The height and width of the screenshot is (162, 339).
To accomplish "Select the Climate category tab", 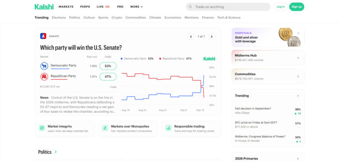I will 155,18.
